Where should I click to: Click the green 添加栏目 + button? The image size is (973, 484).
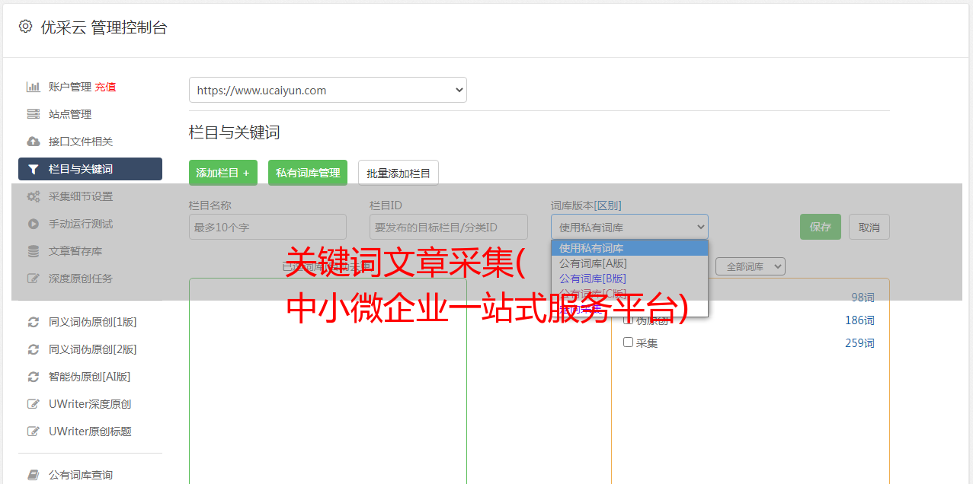point(223,173)
